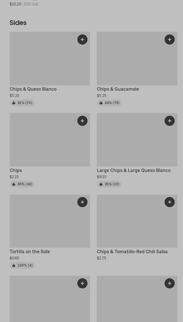Add Large Chips & Large Queso Blanco
This screenshot has height=322, width=183.
click(x=170, y=121)
